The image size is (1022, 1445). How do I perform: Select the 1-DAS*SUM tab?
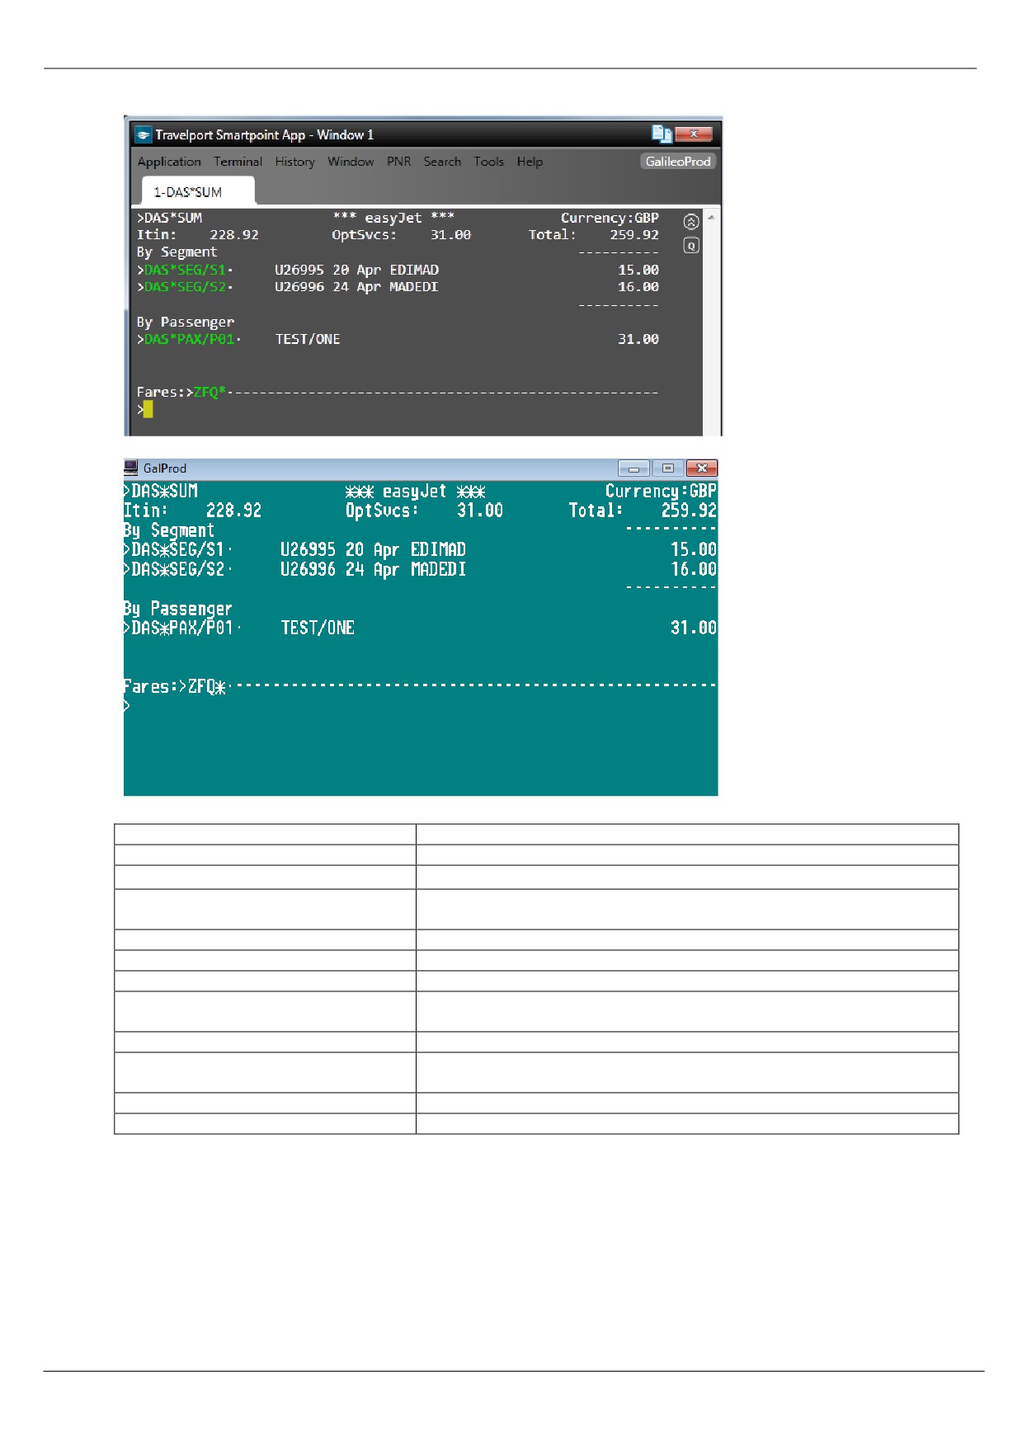coord(197,191)
